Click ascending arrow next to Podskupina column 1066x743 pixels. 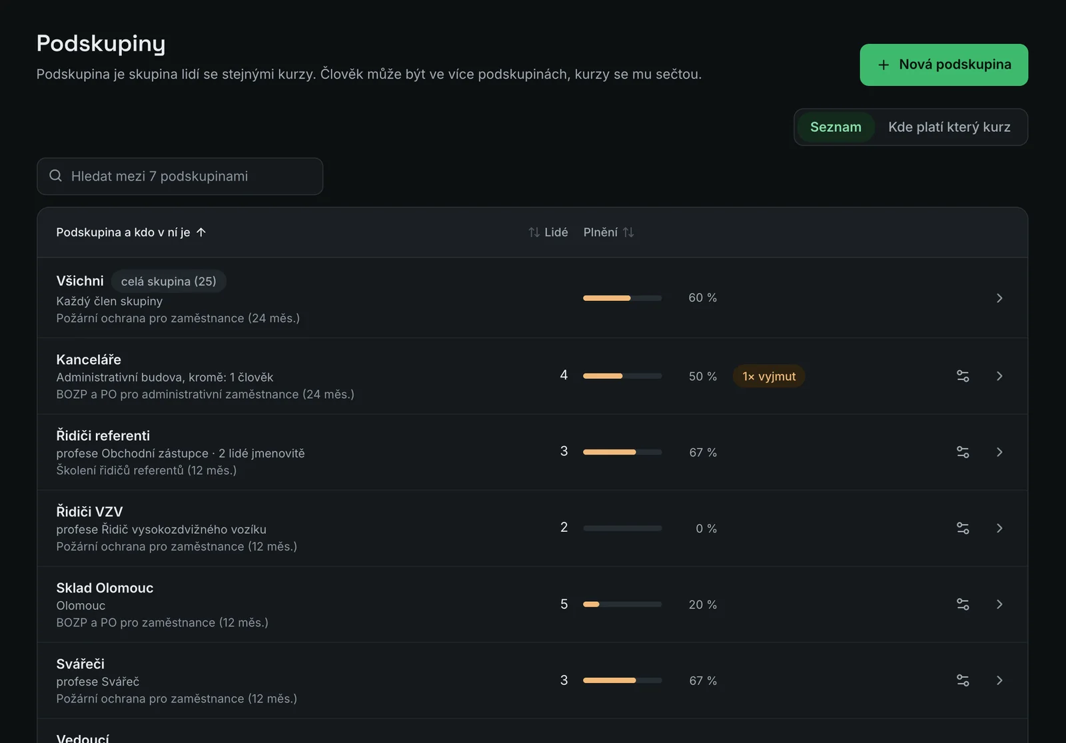coord(201,232)
